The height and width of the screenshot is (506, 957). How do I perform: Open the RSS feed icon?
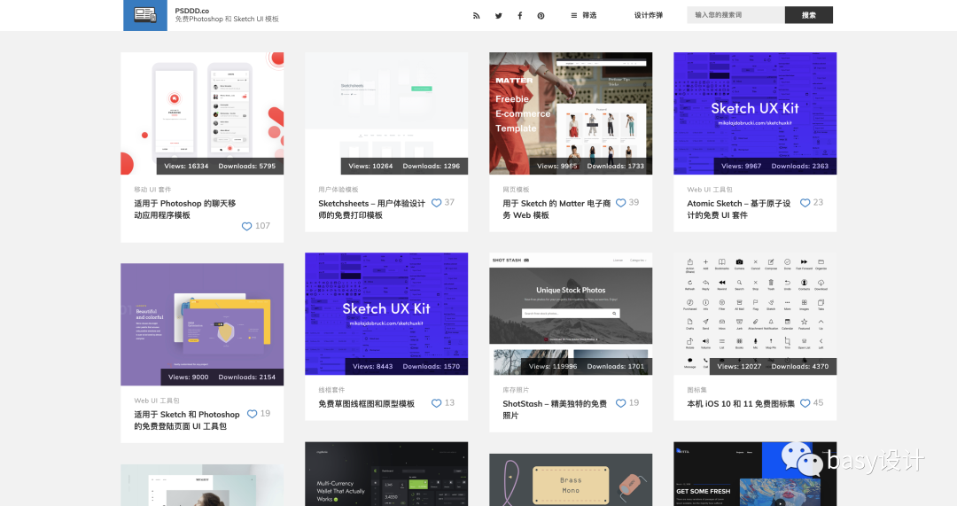point(476,16)
